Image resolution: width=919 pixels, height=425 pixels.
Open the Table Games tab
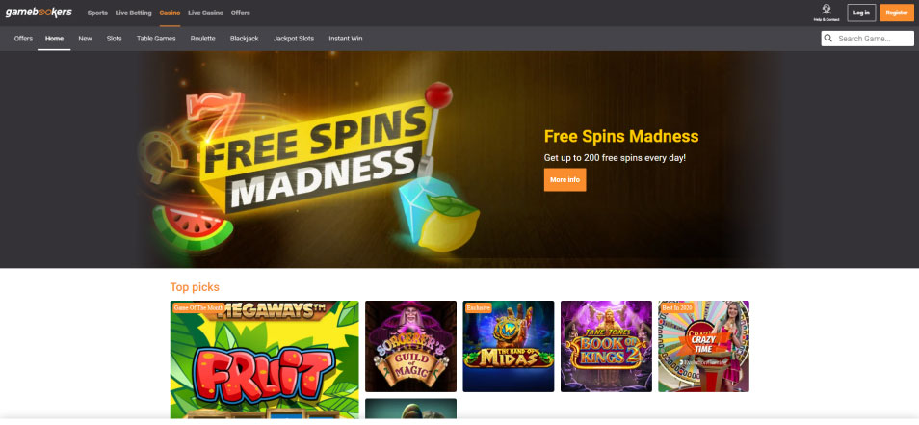(156, 39)
